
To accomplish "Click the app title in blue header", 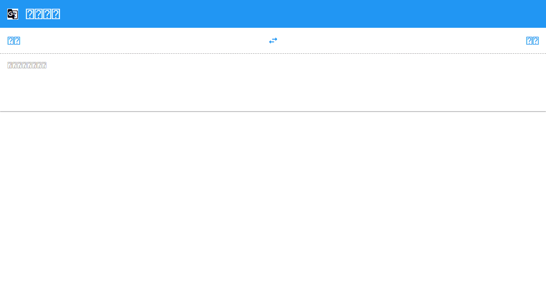I will 43,14.
